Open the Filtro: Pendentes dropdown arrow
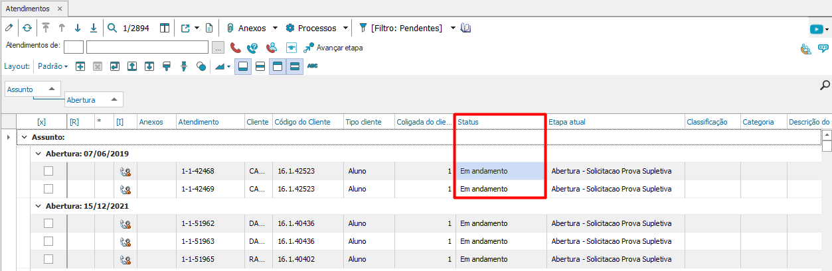This screenshot has height=271, width=832. tap(453, 28)
